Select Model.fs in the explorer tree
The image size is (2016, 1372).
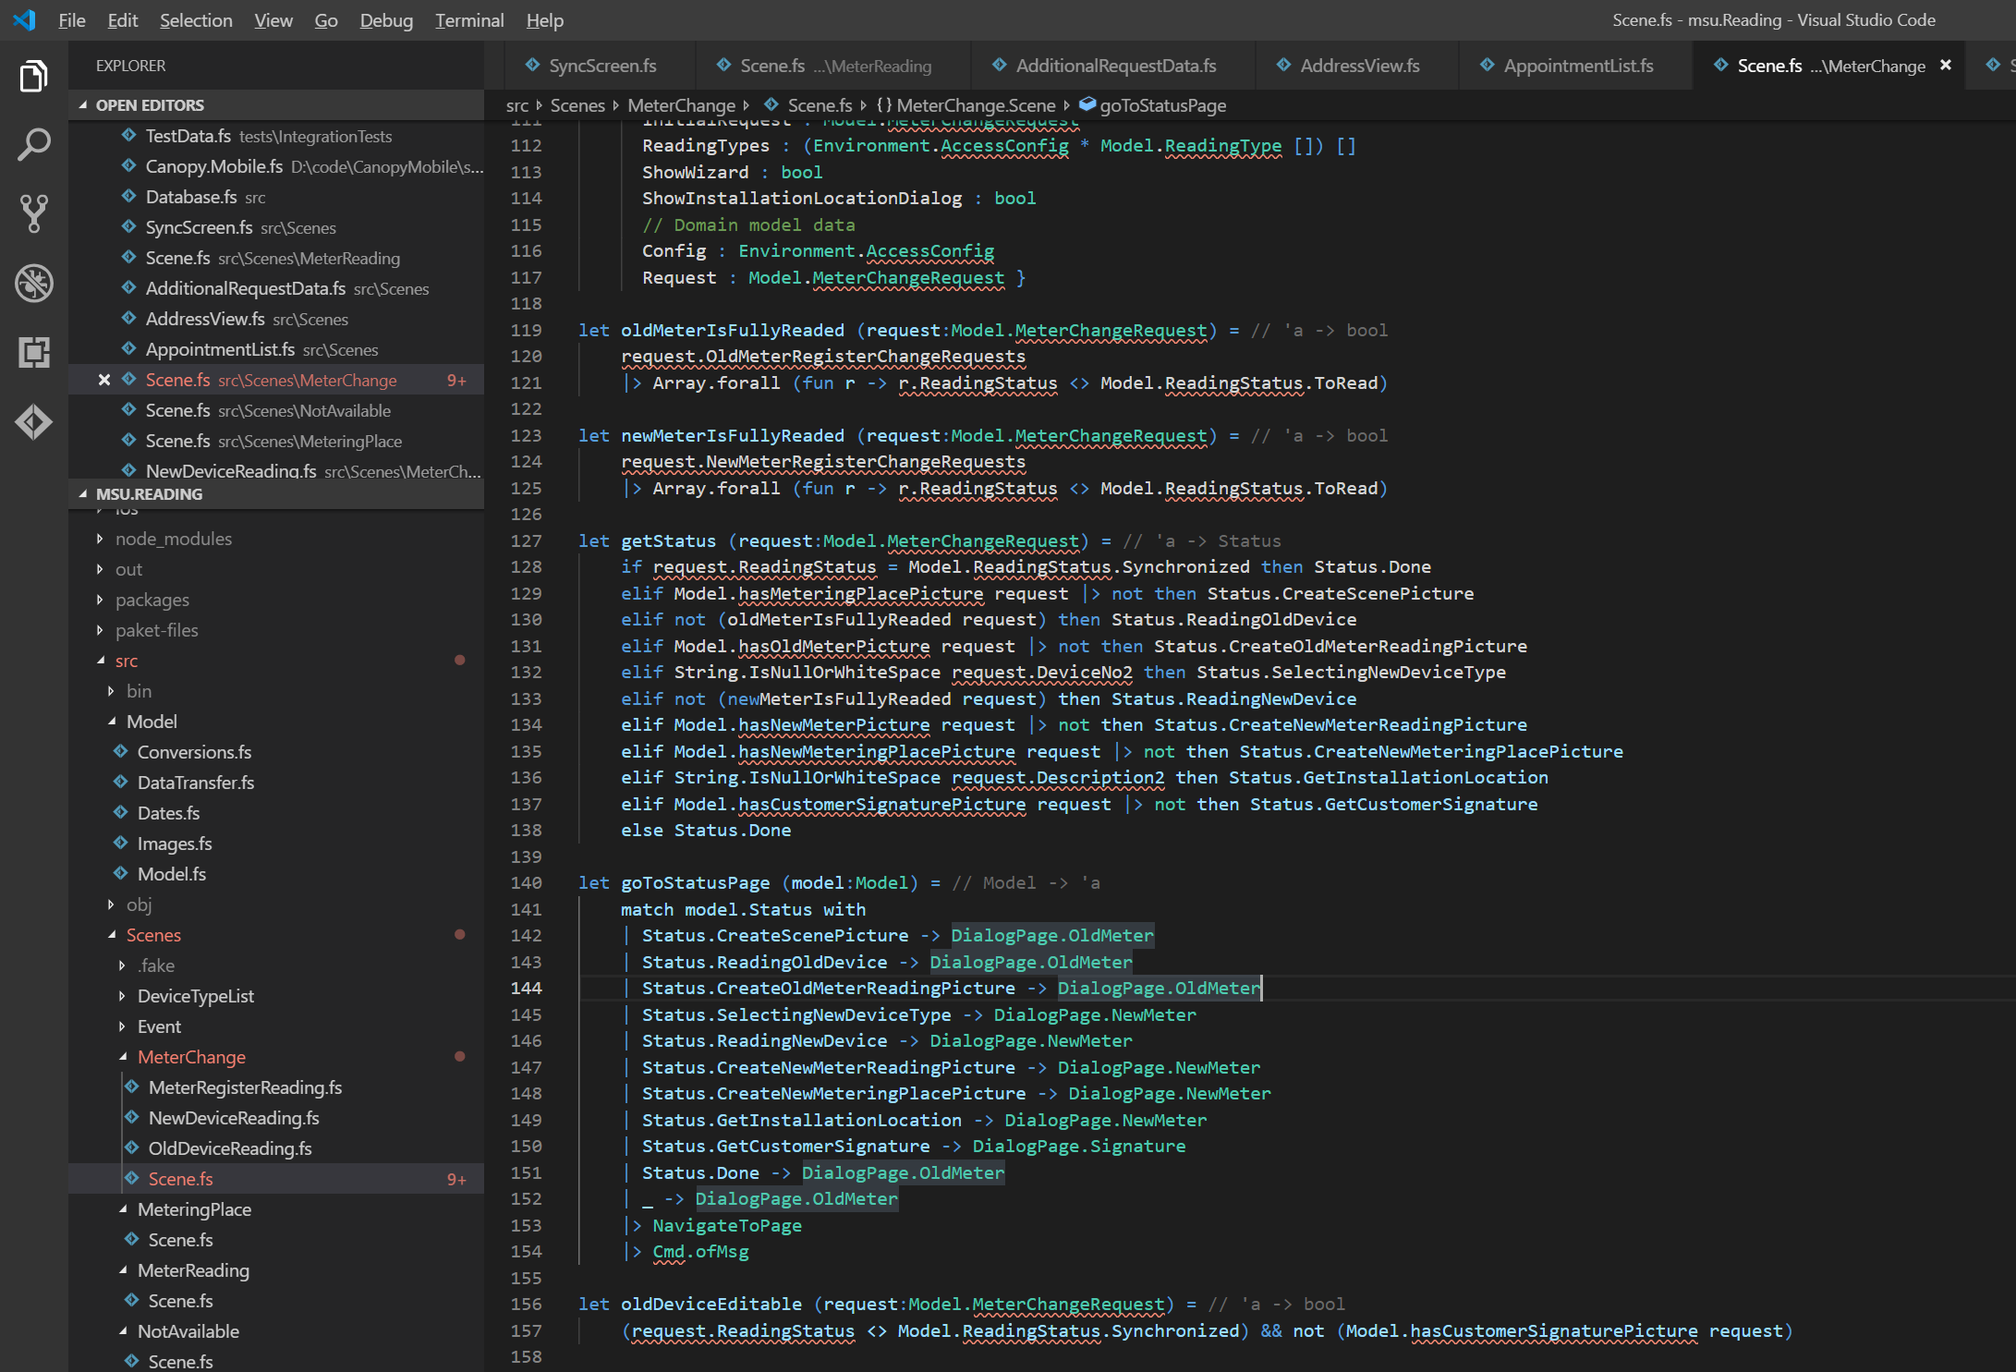(x=172, y=873)
